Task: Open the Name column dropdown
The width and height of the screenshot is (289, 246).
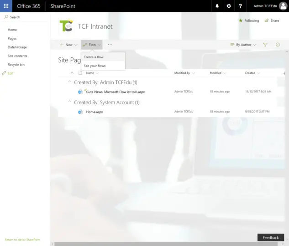Action: (92, 73)
